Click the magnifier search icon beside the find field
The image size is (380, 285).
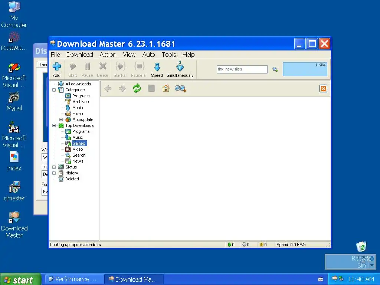click(275, 69)
